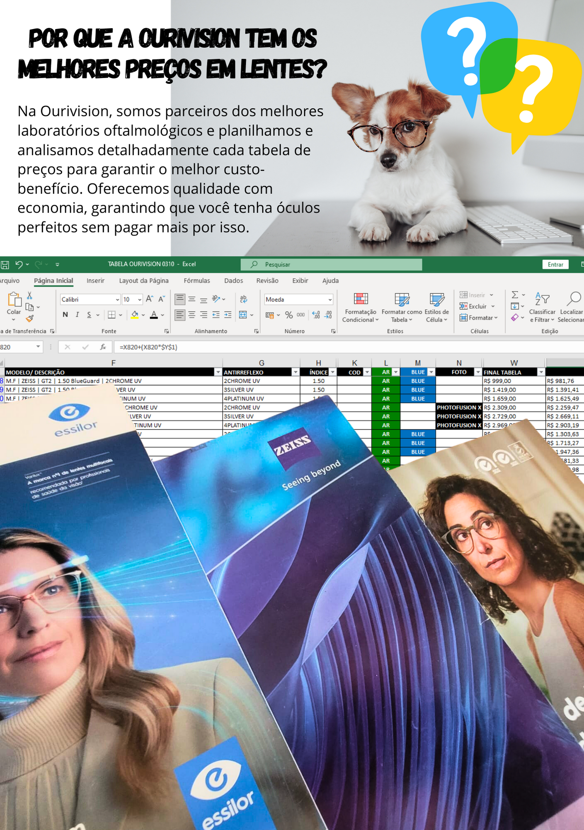This screenshot has width=584, height=830.
Task: Open the Exibir tab
Action: tap(300, 281)
